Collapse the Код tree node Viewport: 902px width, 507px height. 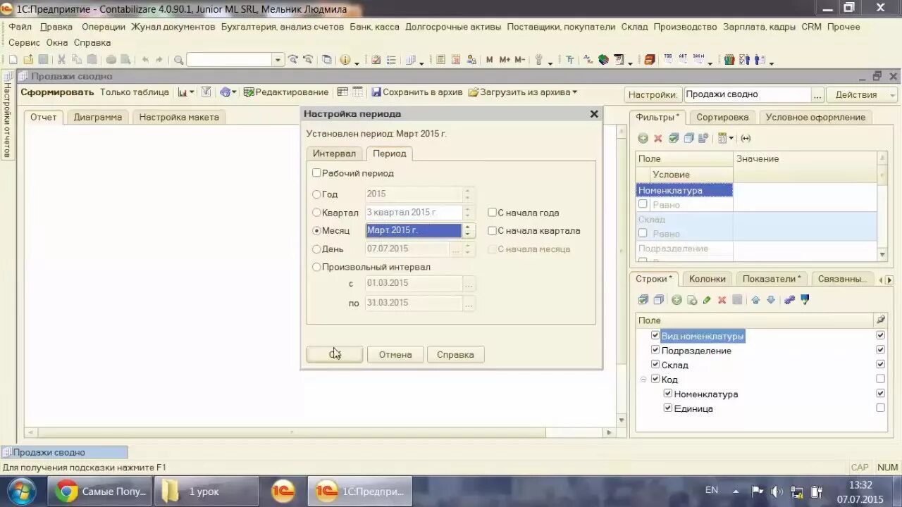[643, 380]
